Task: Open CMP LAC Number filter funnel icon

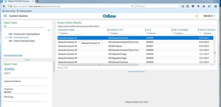Action: pyautogui.click(x=174, y=33)
